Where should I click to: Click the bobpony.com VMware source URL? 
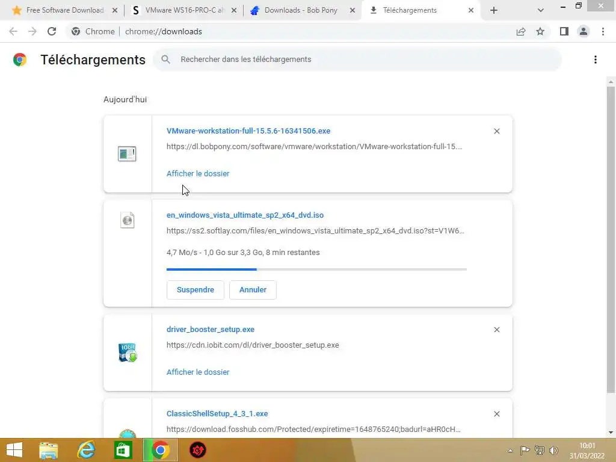[314, 147]
